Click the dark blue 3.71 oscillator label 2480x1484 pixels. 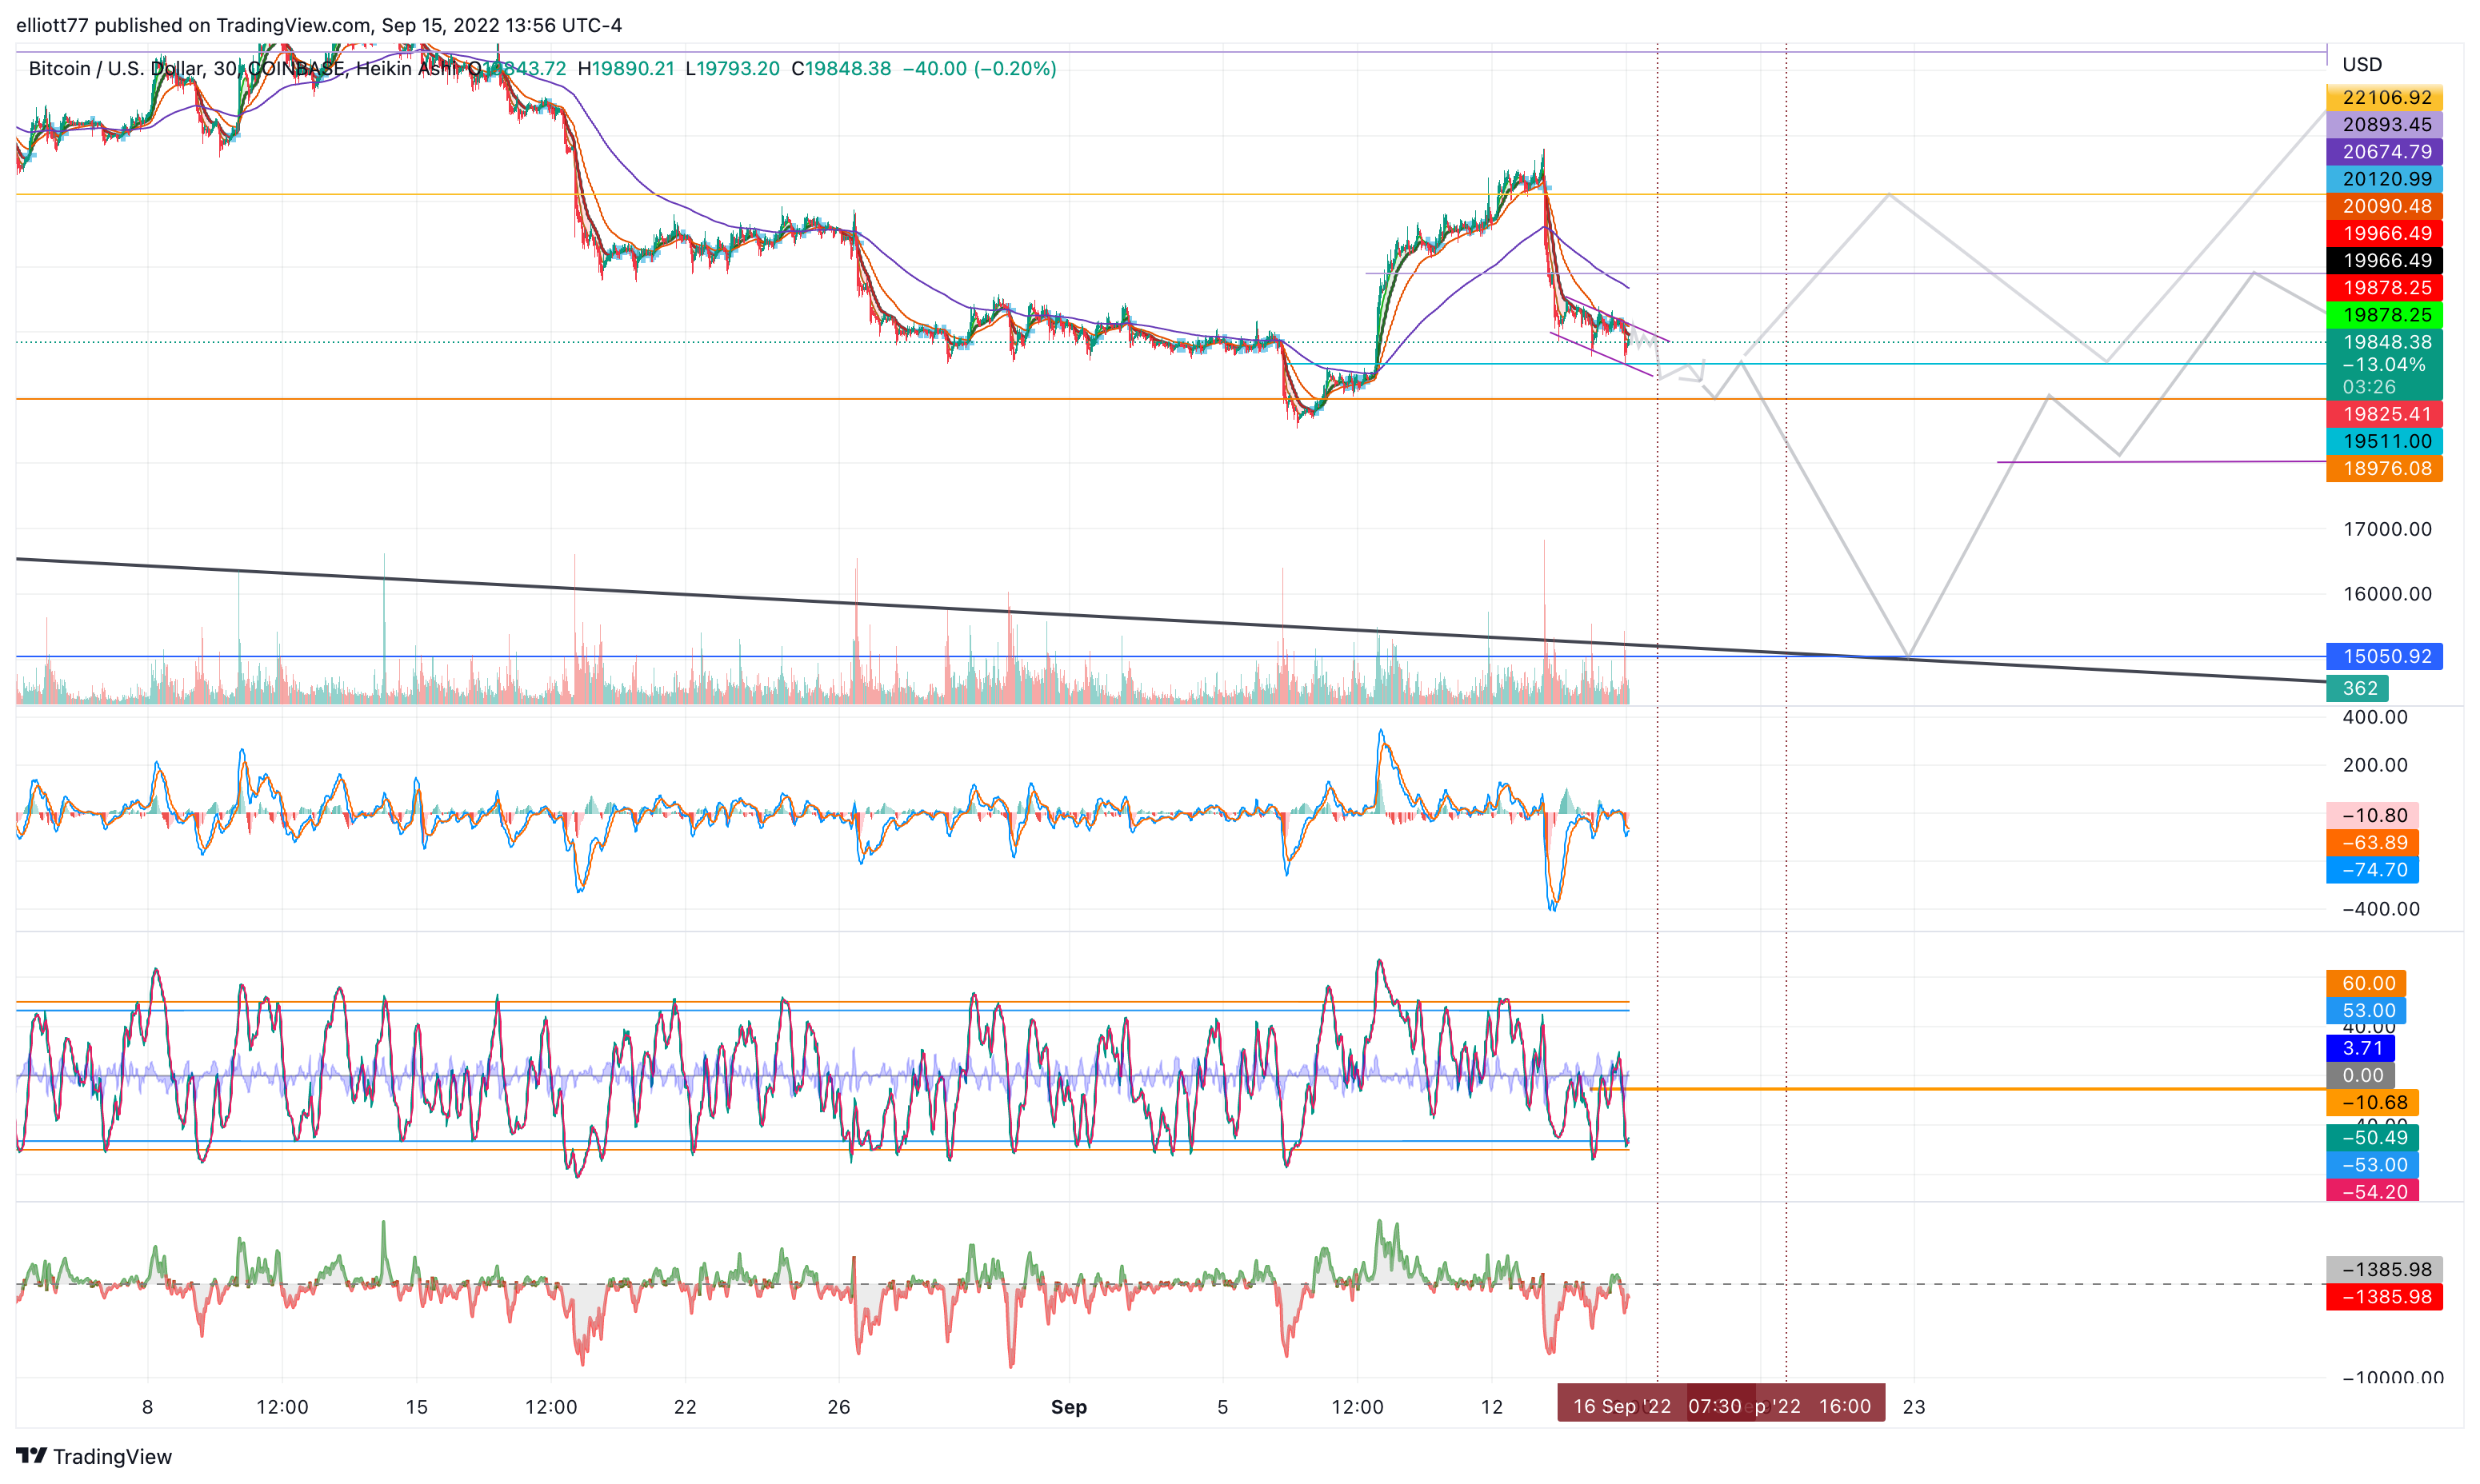pyautogui.click(x=2361, y=1048)
